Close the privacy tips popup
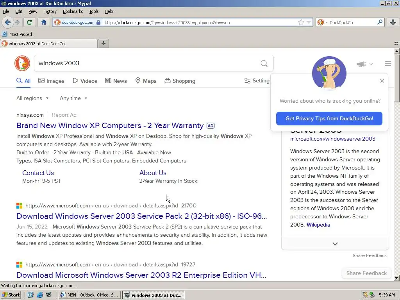The width and height of the screenshot is (400, 300). pos(382,80)
